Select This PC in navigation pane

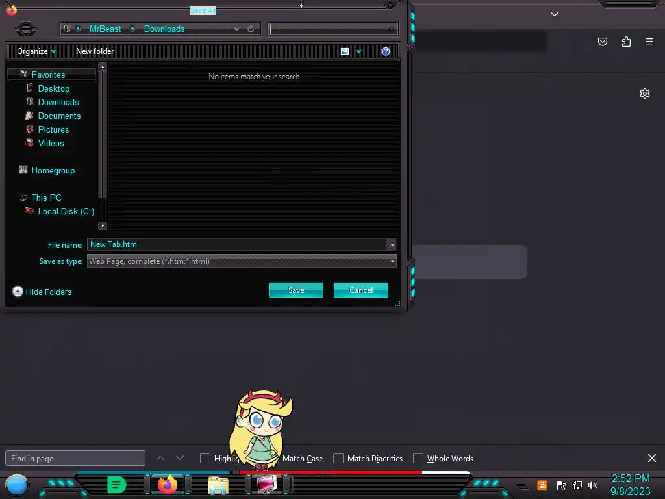click(46, 198)
